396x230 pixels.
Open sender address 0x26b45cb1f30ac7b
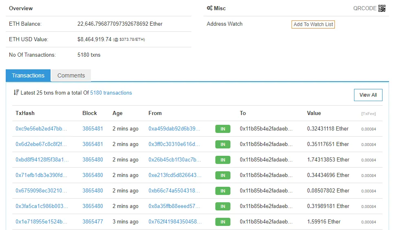(x=175, y=159)
